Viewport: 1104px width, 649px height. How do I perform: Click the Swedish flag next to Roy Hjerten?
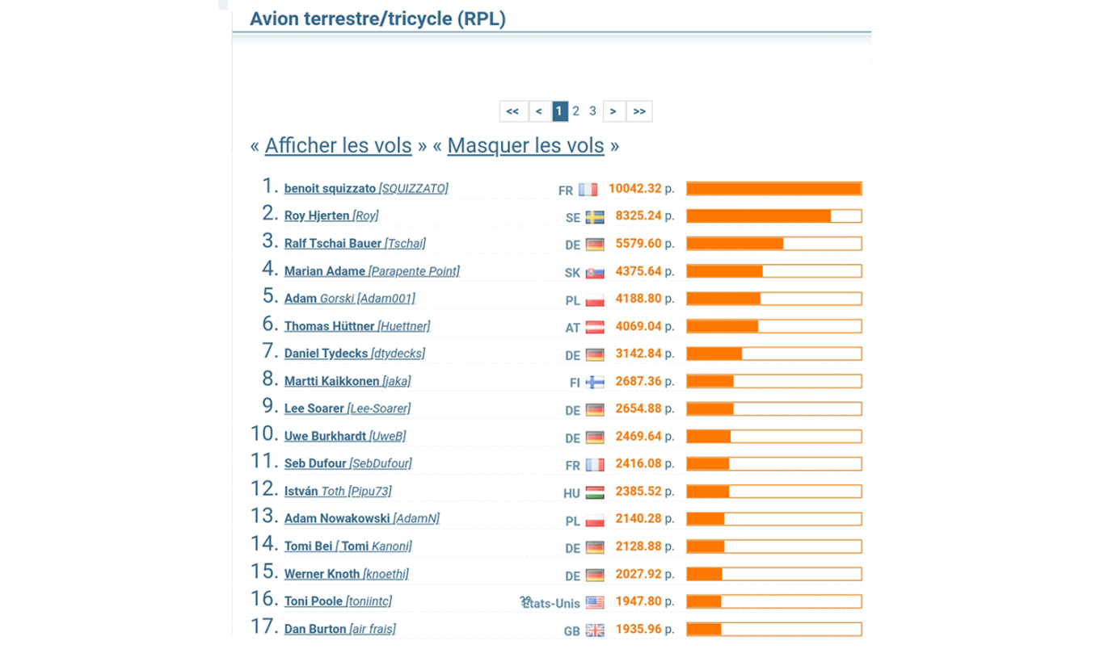click(595, 217)
